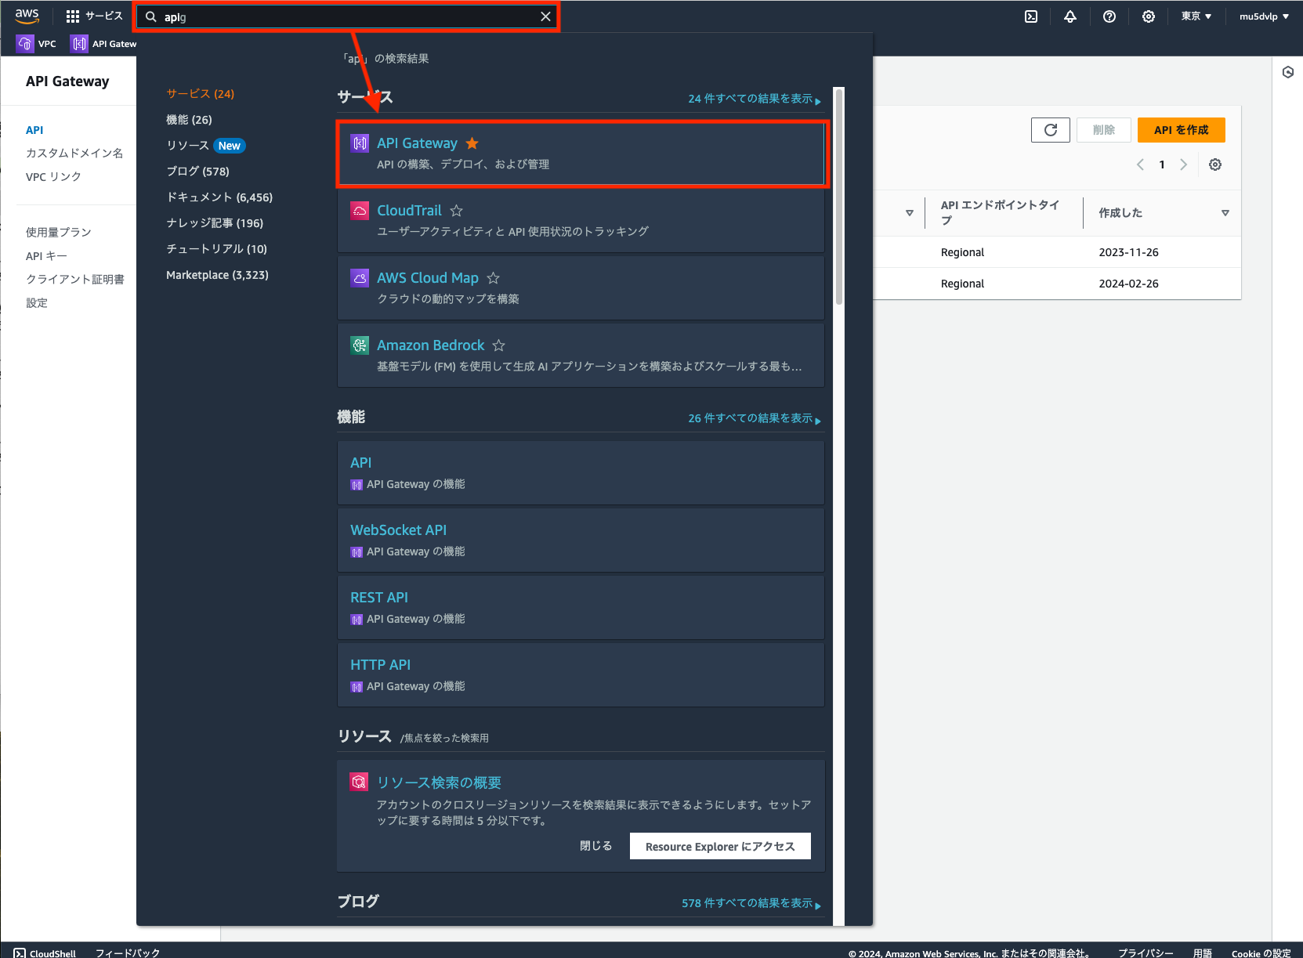Open 使用量プラン in navigation

click(59, 233)
